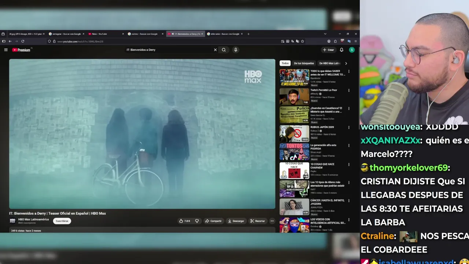Screen dimensions: 469x264
Task: Click the magnifier search button
Action: pyautogui.click(x=224, y=50)
